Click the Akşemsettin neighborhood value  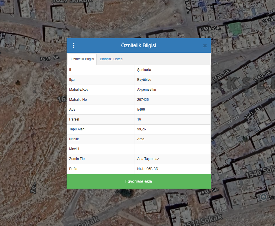(x=146, y=90)
